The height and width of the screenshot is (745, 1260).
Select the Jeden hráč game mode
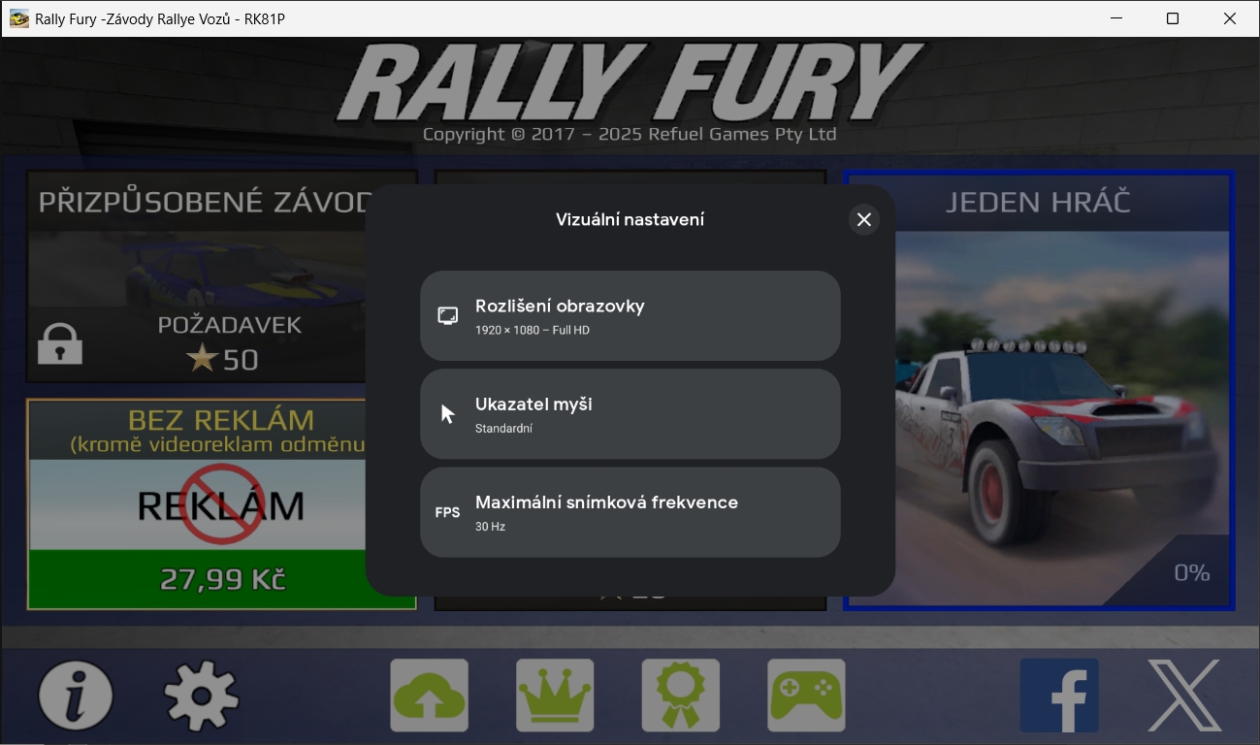tap(1039, 391)
